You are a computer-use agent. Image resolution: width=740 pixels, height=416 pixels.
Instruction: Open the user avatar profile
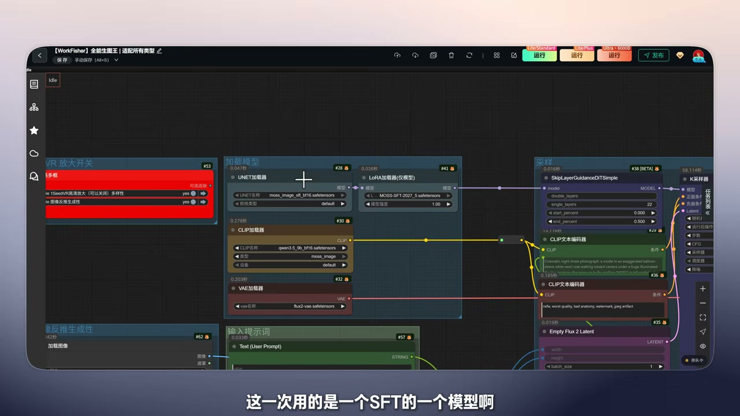point(699,56)
